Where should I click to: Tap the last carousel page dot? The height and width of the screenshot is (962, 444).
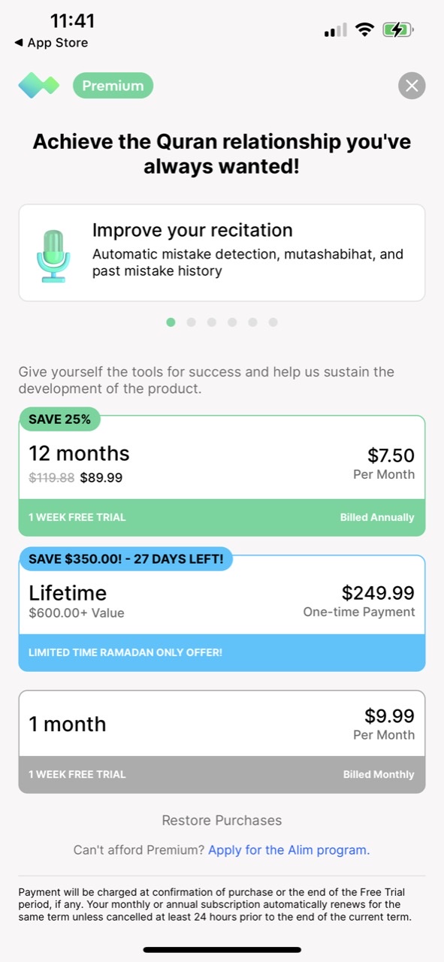coord(273,322)
